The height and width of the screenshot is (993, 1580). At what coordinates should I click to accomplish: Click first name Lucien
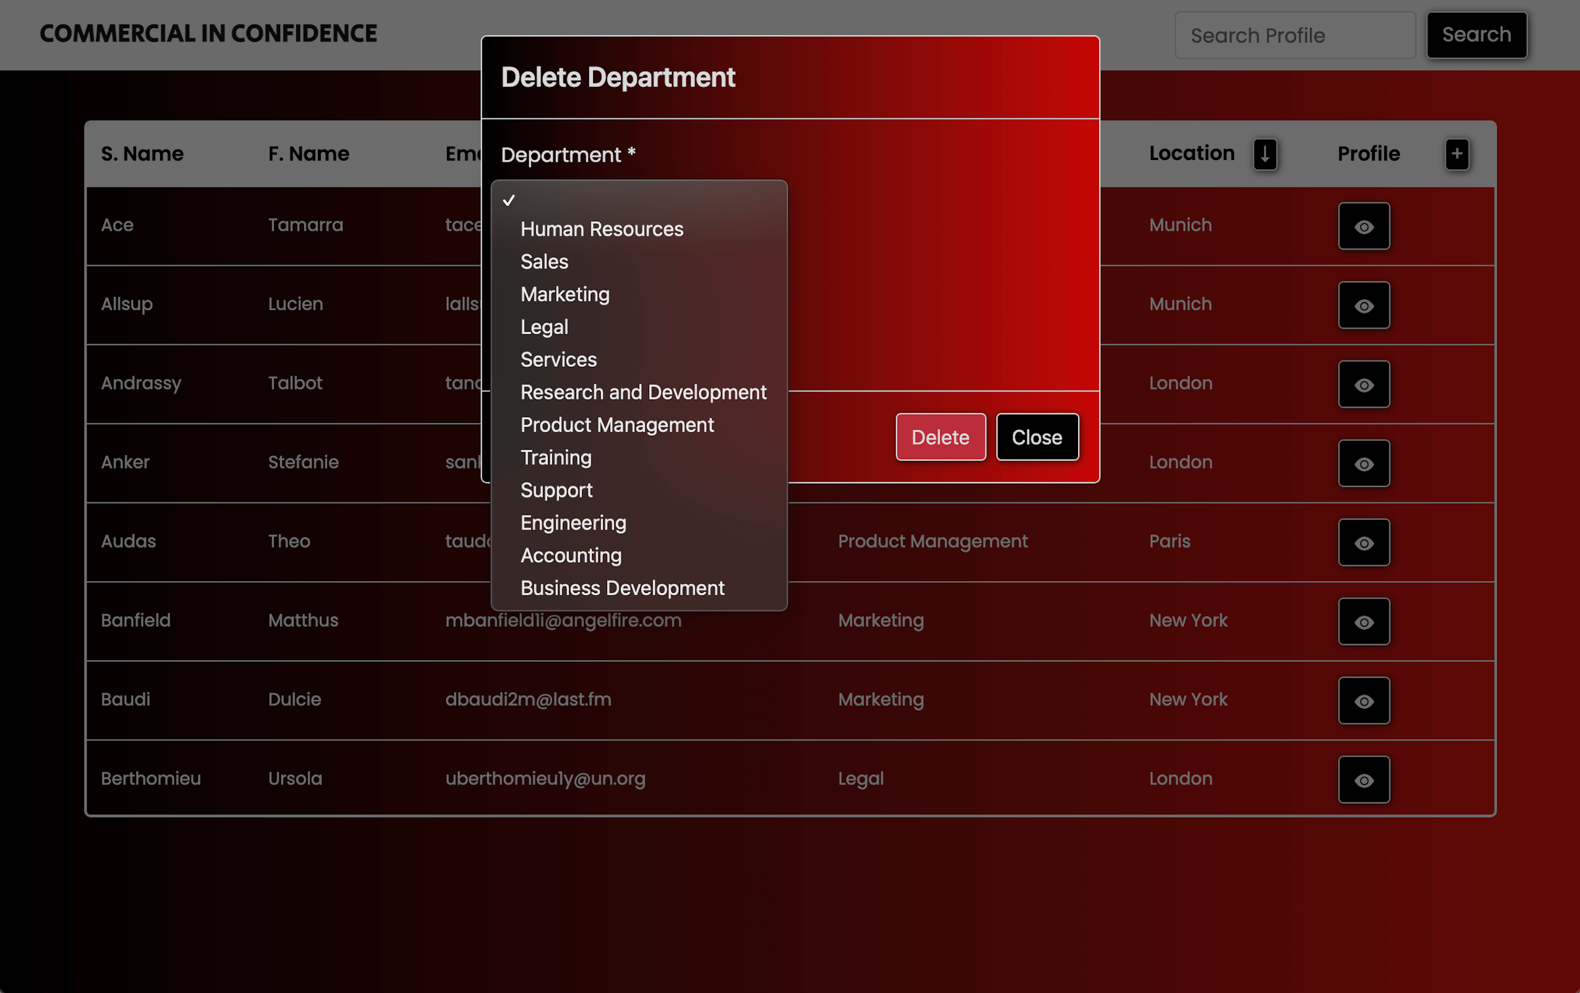[295, 304]
